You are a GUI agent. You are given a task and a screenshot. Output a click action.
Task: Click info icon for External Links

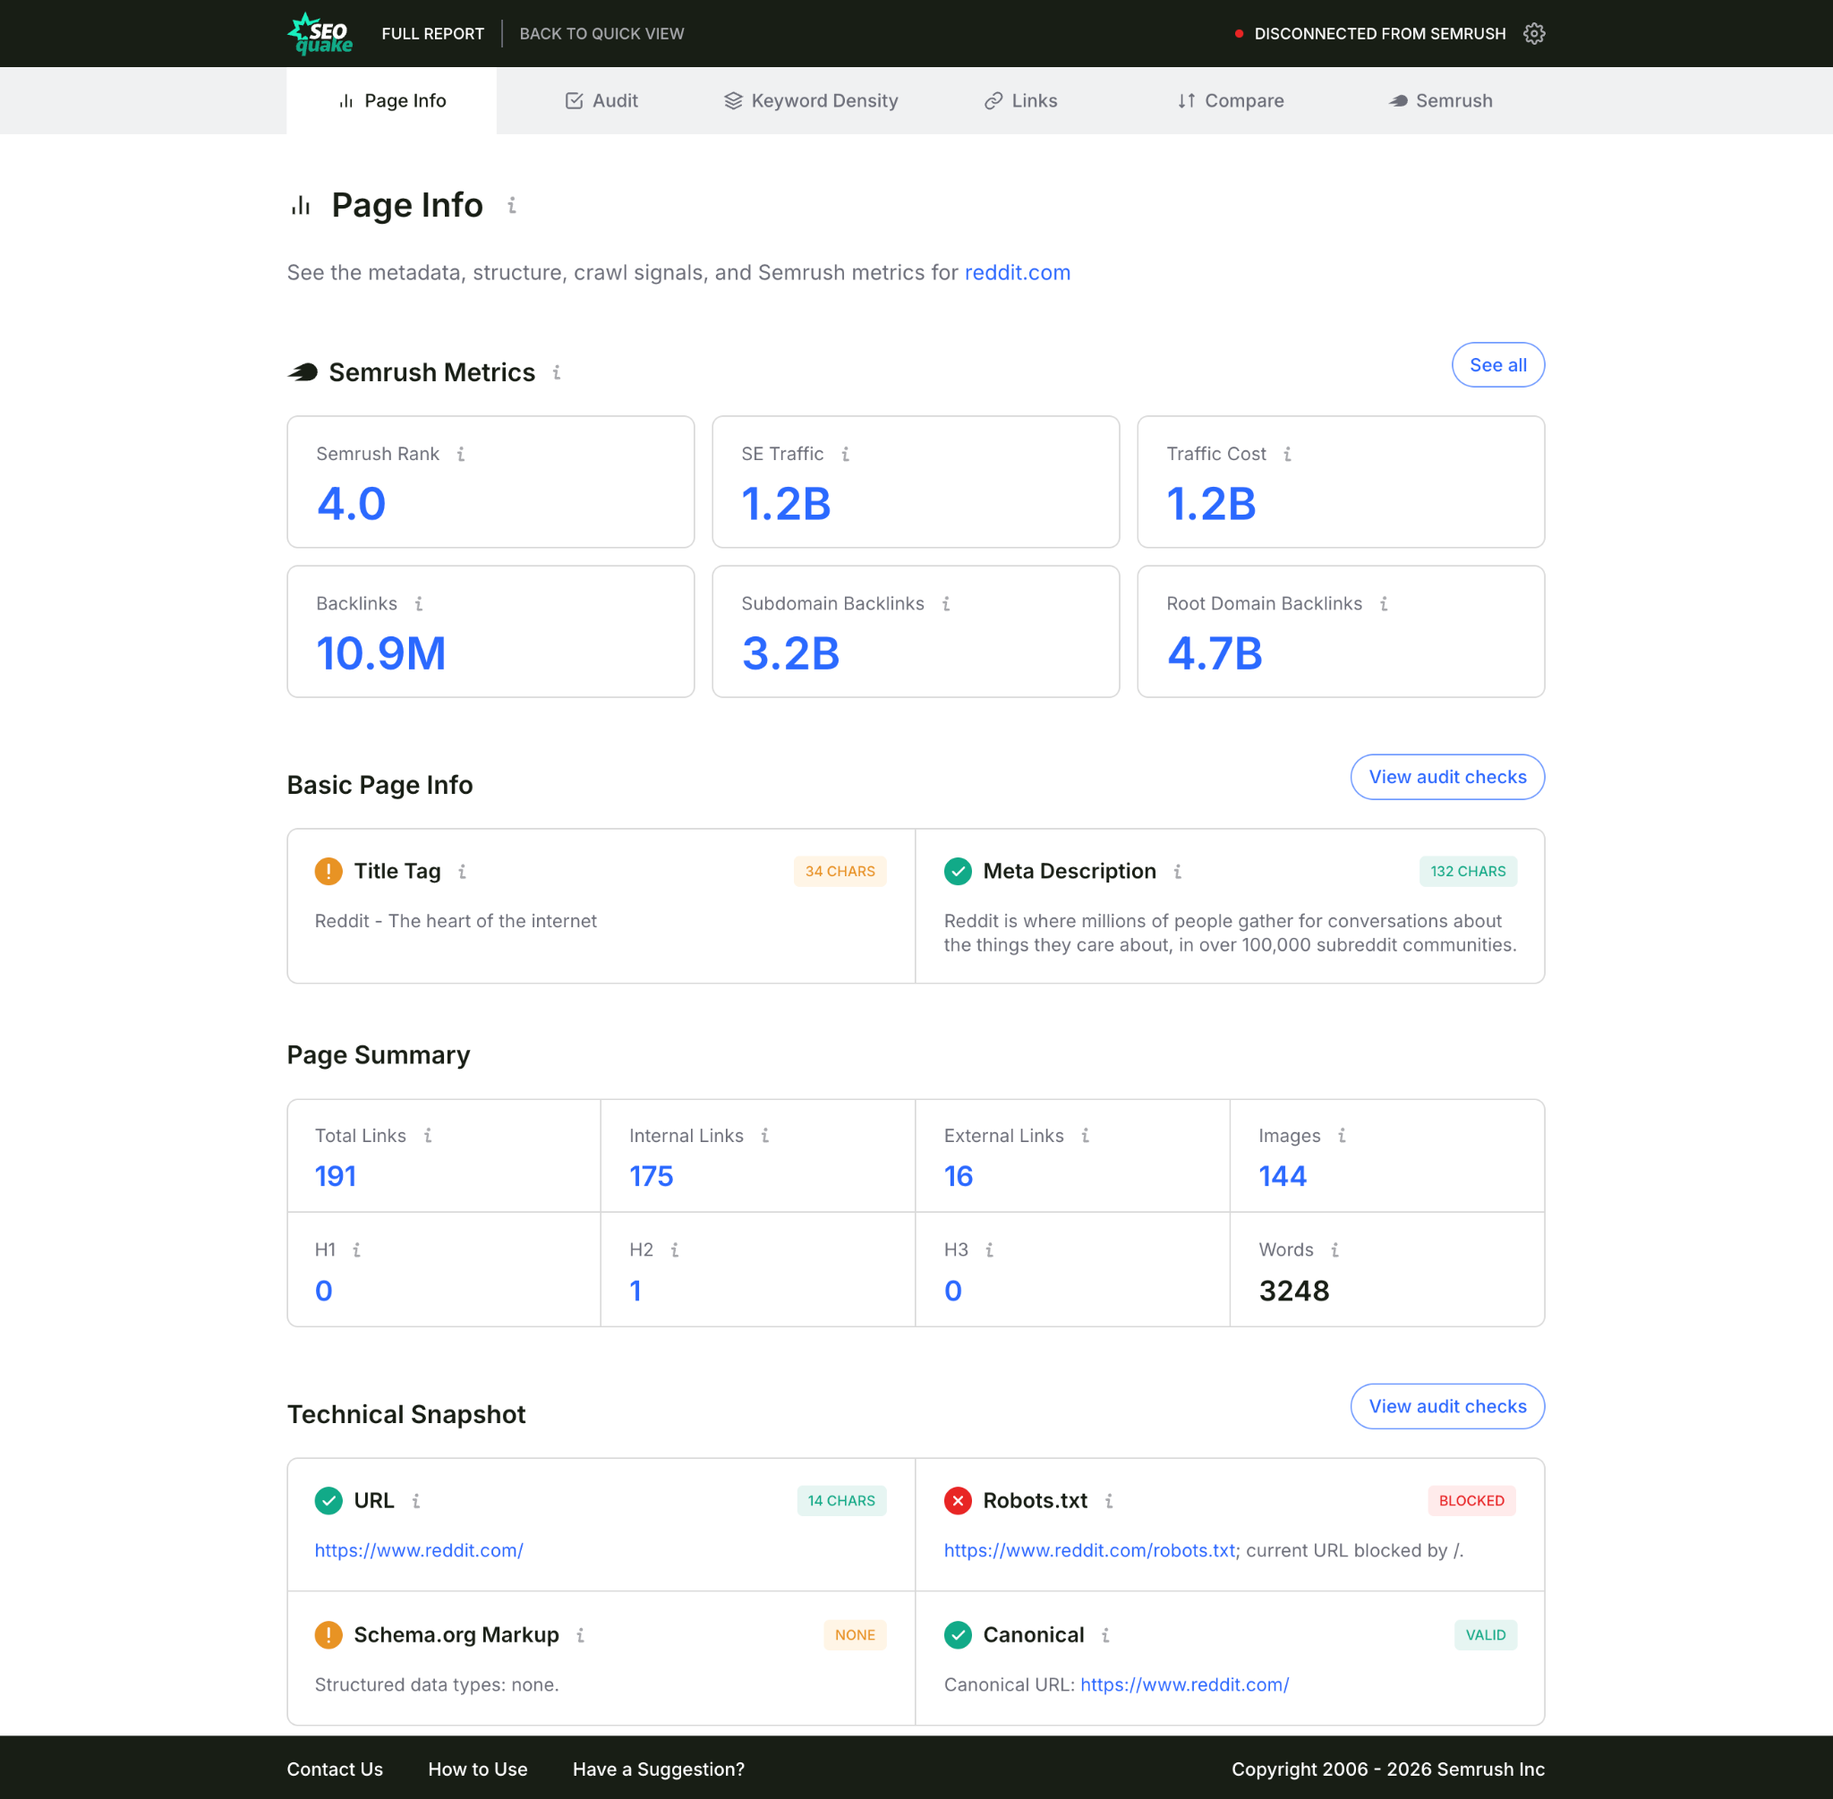click(1086, 1136)
